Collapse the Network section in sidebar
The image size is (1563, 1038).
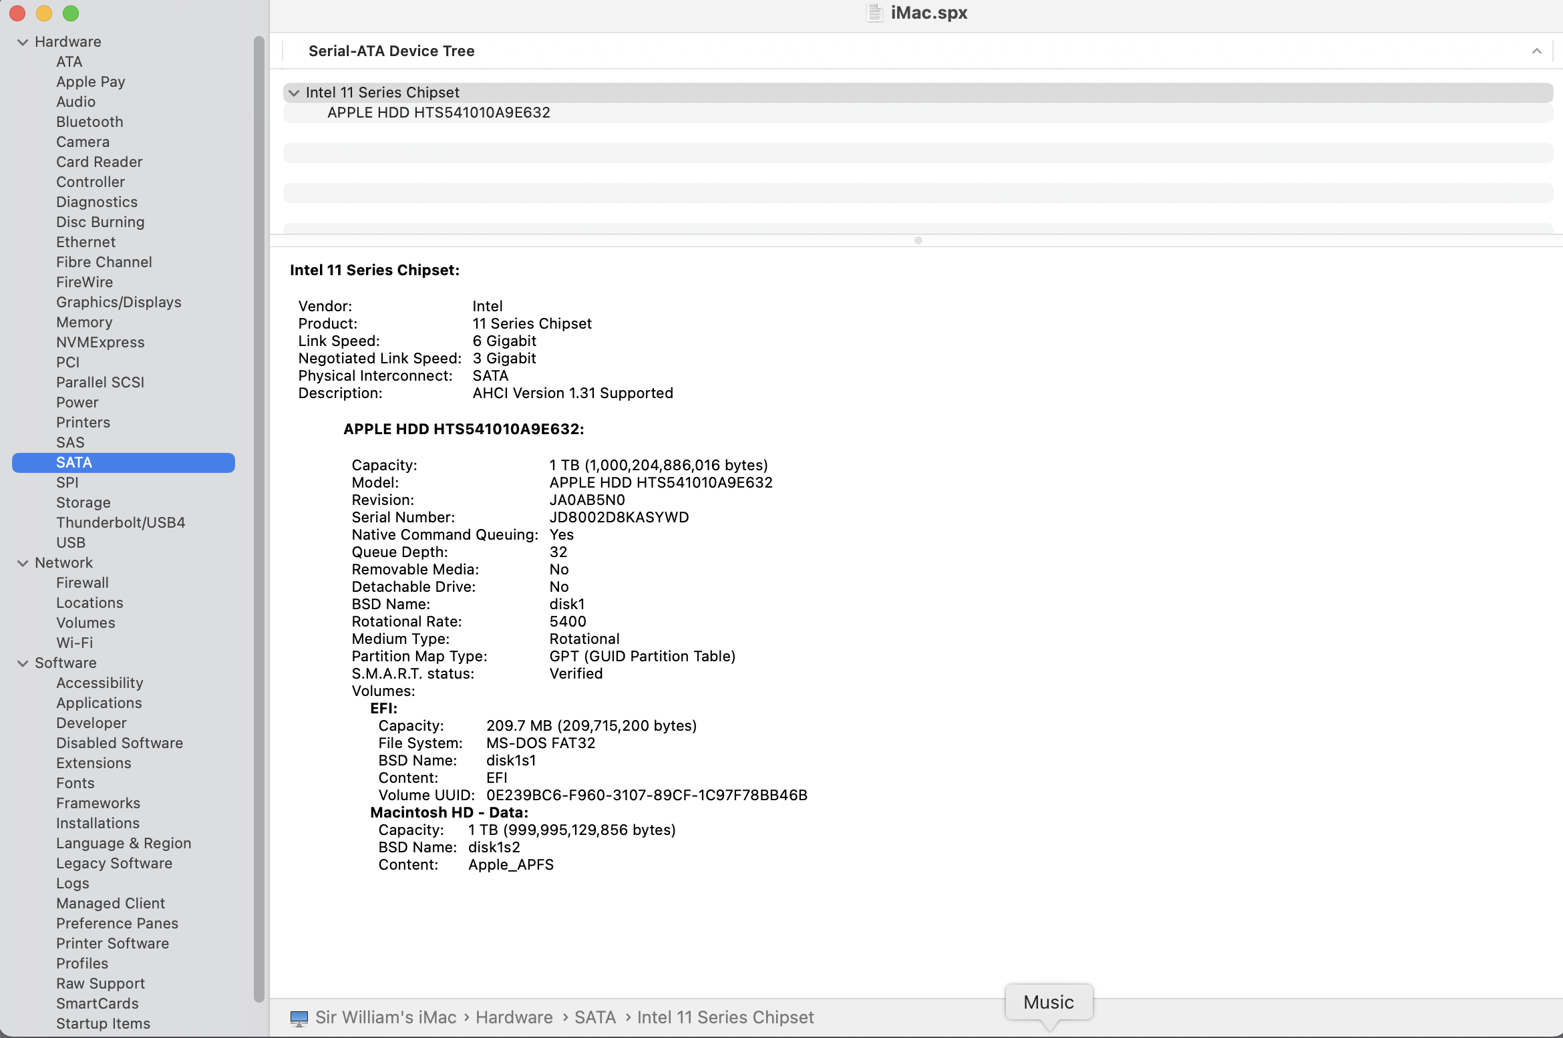click(23, 563)
